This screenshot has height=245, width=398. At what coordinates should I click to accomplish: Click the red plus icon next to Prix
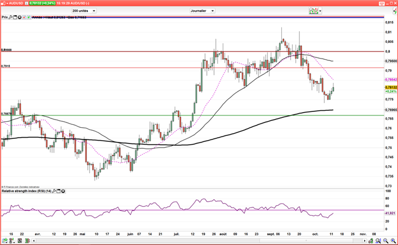point(24,17)
